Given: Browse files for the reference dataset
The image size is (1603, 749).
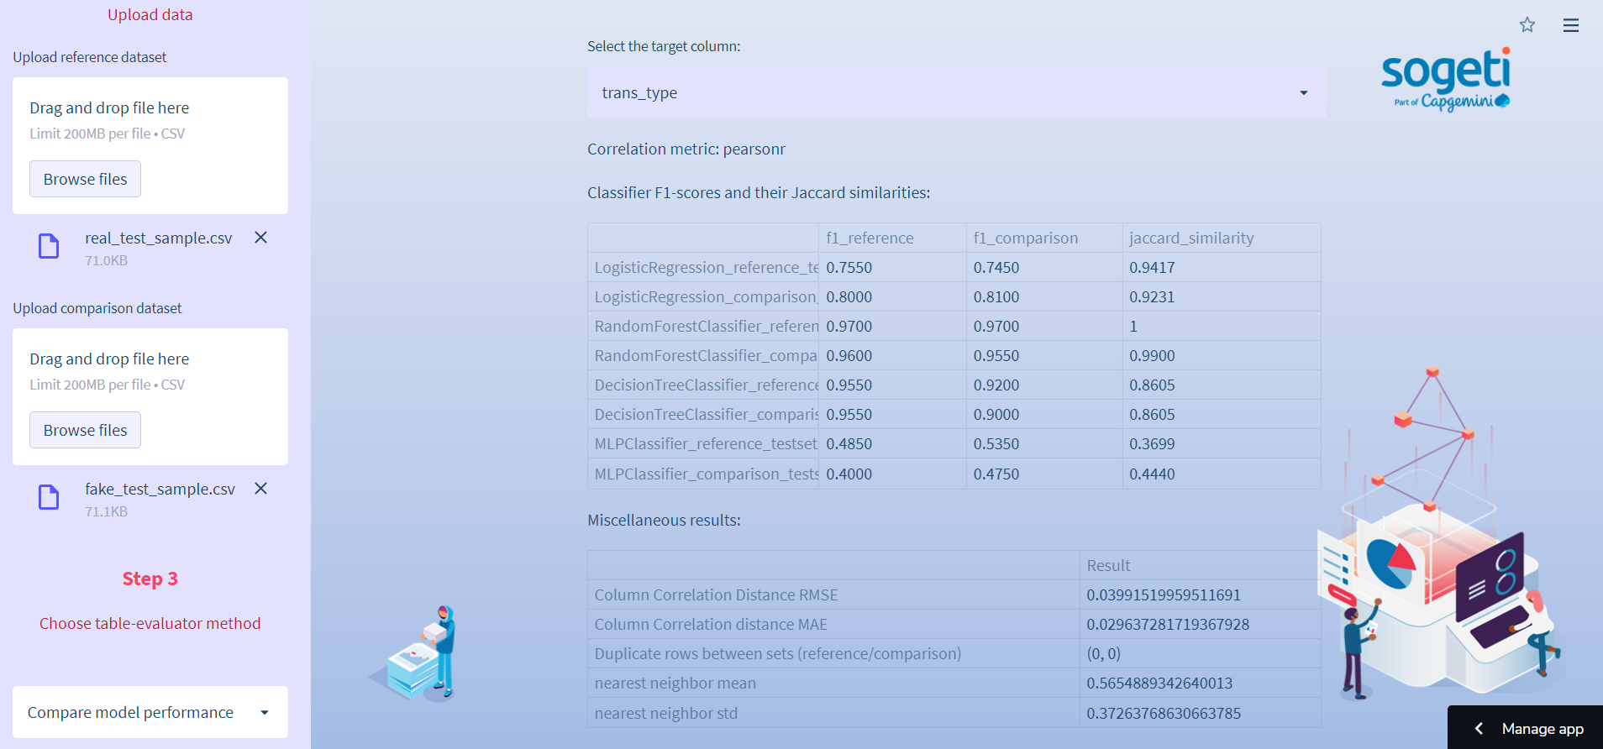Looking at the screenshot, I should click(x=85, y=179).
